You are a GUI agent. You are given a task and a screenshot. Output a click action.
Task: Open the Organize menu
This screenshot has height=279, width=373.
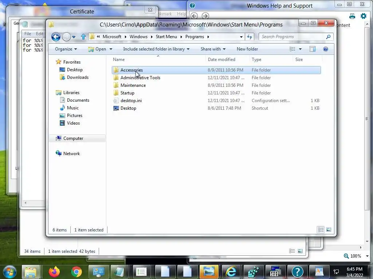tap(66, 49)
